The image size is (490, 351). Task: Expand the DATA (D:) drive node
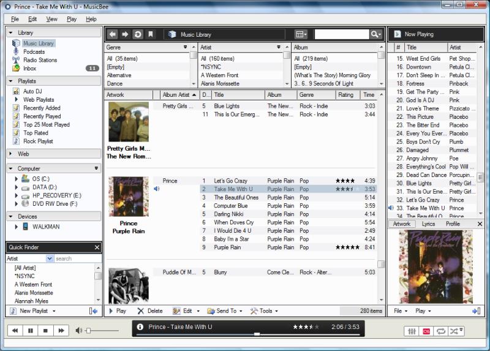tap(17, 187)
